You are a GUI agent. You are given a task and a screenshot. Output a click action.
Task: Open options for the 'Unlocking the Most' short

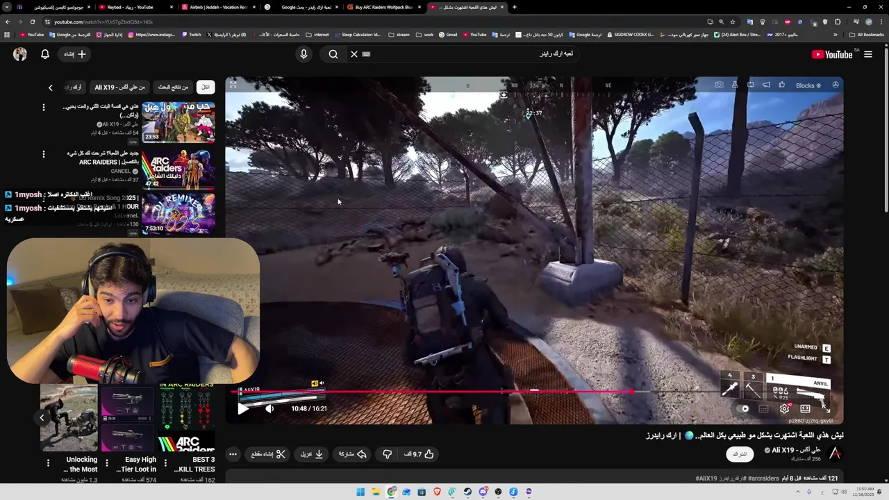click(48, 463)
